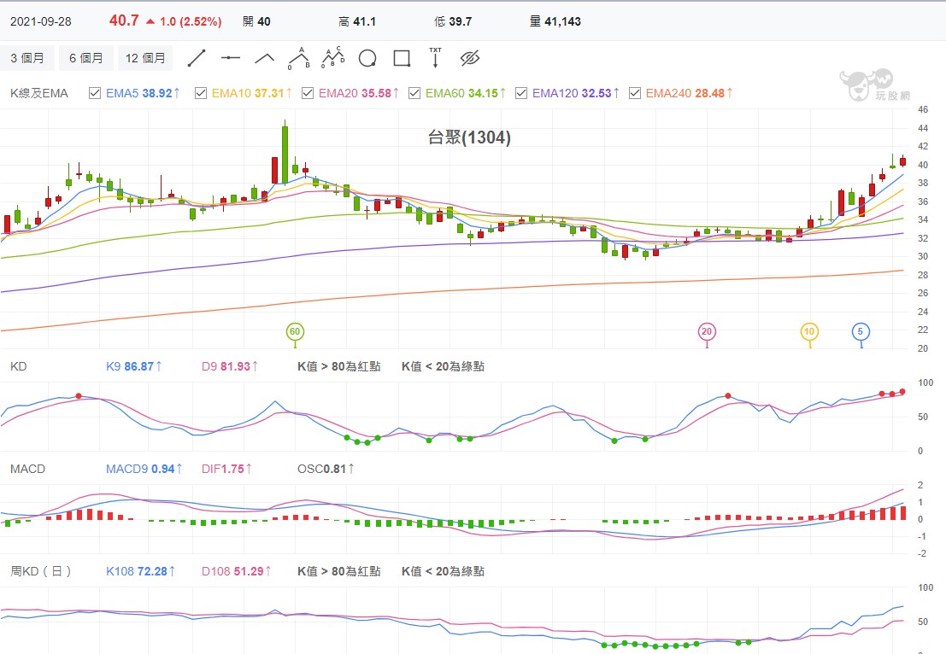The height and width of the screenshot is (654, 946).
Task: Click the EMA120 32.53 value label
Action: [571, 93]
